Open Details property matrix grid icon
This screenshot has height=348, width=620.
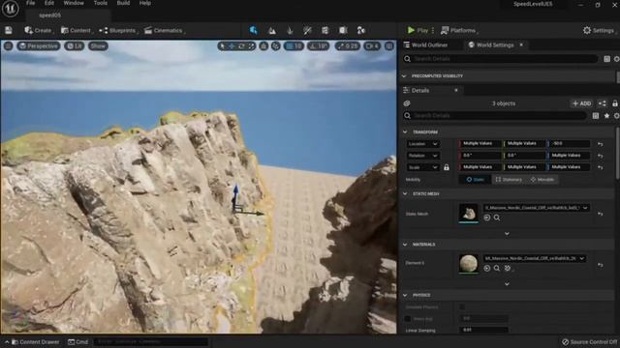596,116
